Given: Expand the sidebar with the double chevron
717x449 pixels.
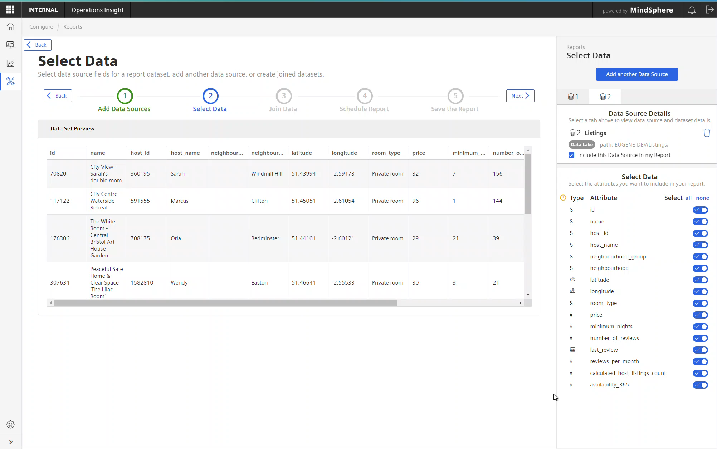Looking at the screenshot, I should pyautogui.click(x=10, y=441).
